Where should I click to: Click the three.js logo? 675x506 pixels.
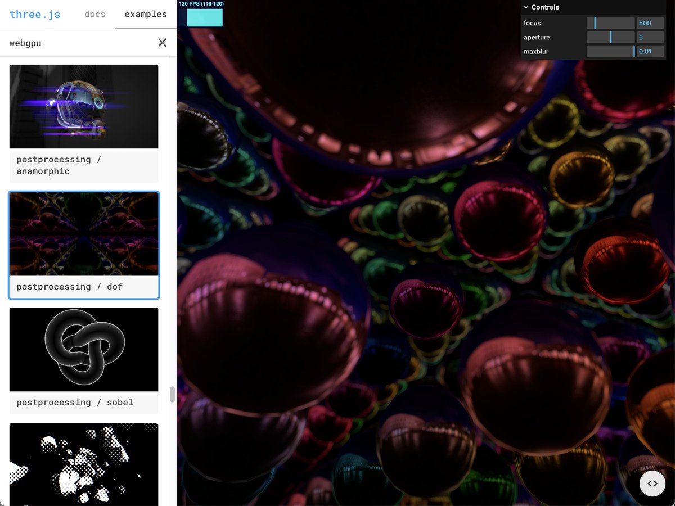35,14
